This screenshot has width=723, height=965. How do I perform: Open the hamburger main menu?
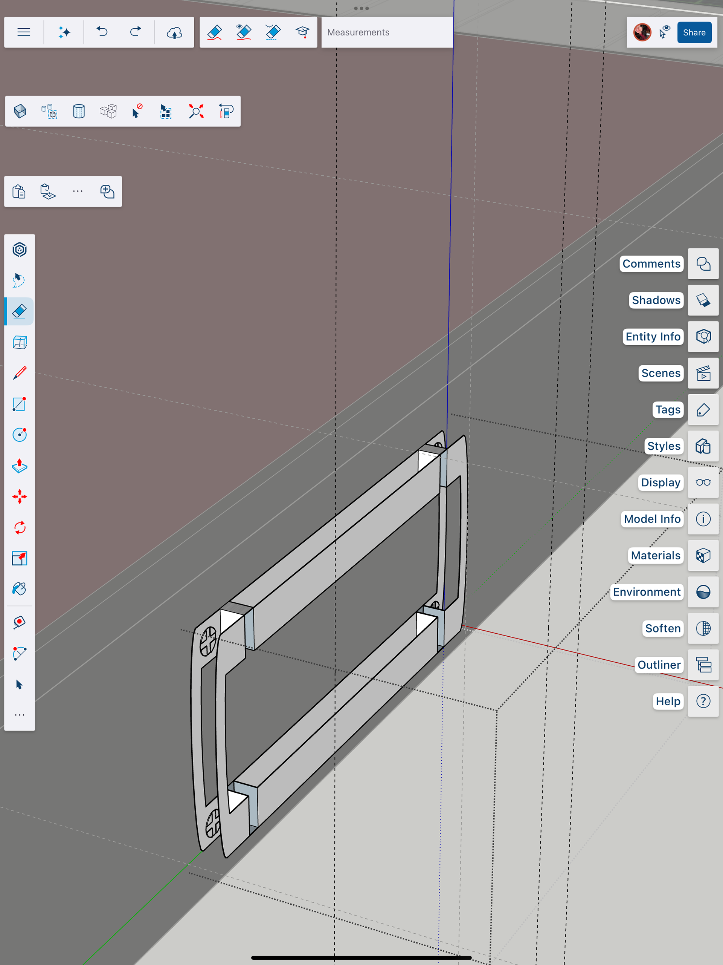pyautogui.click(x=24, y=32)
